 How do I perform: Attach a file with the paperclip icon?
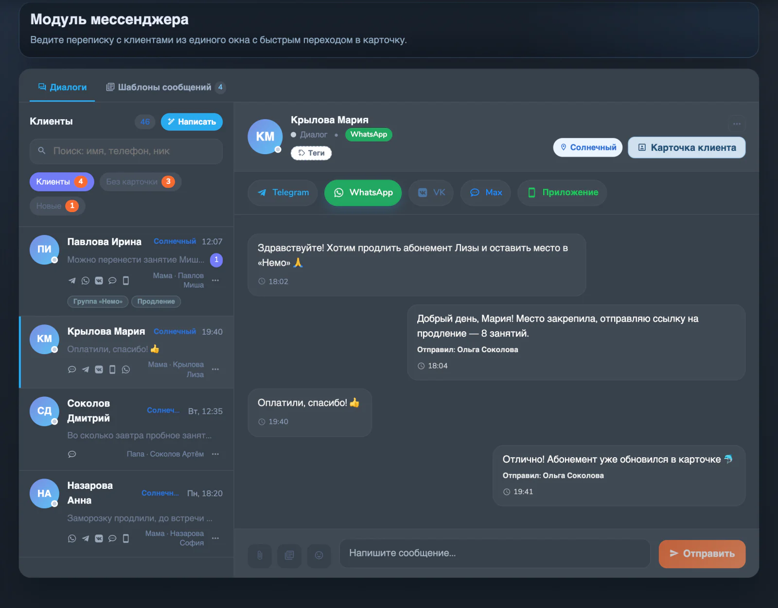[260, 555]
